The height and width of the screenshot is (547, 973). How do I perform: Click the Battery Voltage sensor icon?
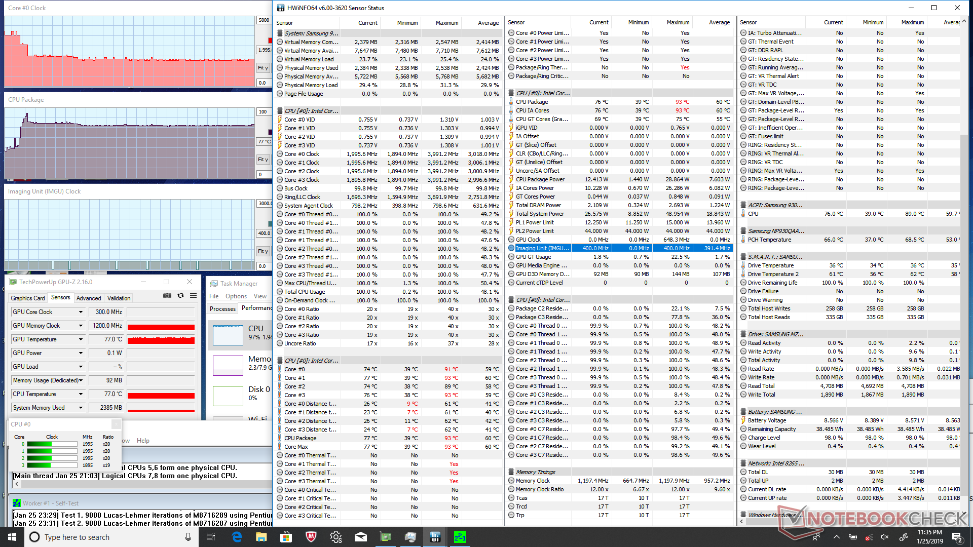[x=743, y=420]
